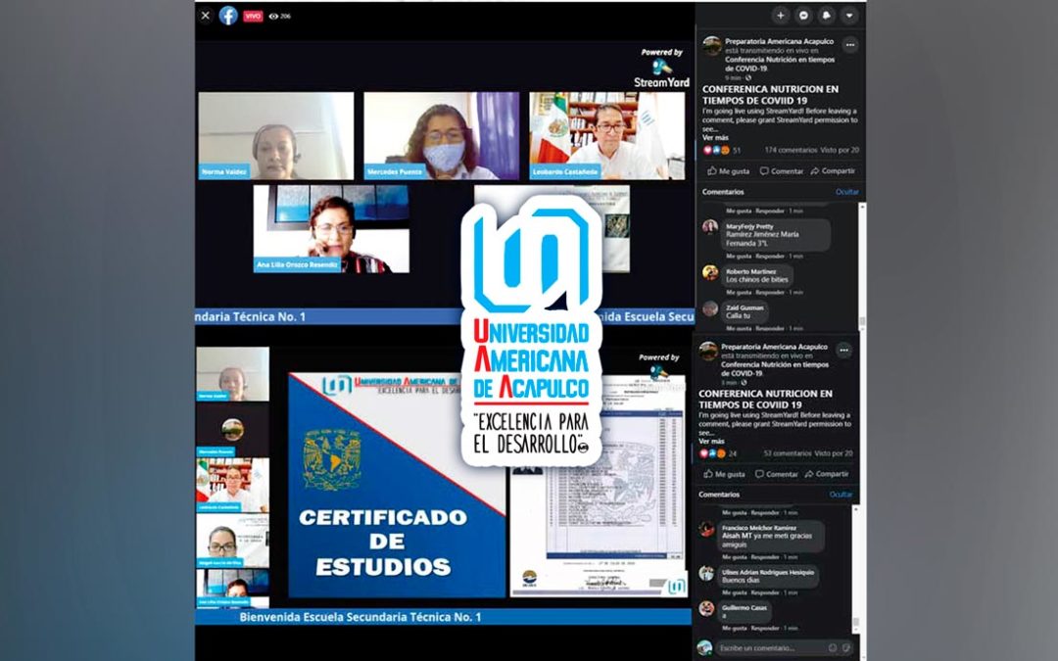Viewport: 1058px width, 661px height.
Task: Open the 174 comentarios link
Action: [790, 150]
